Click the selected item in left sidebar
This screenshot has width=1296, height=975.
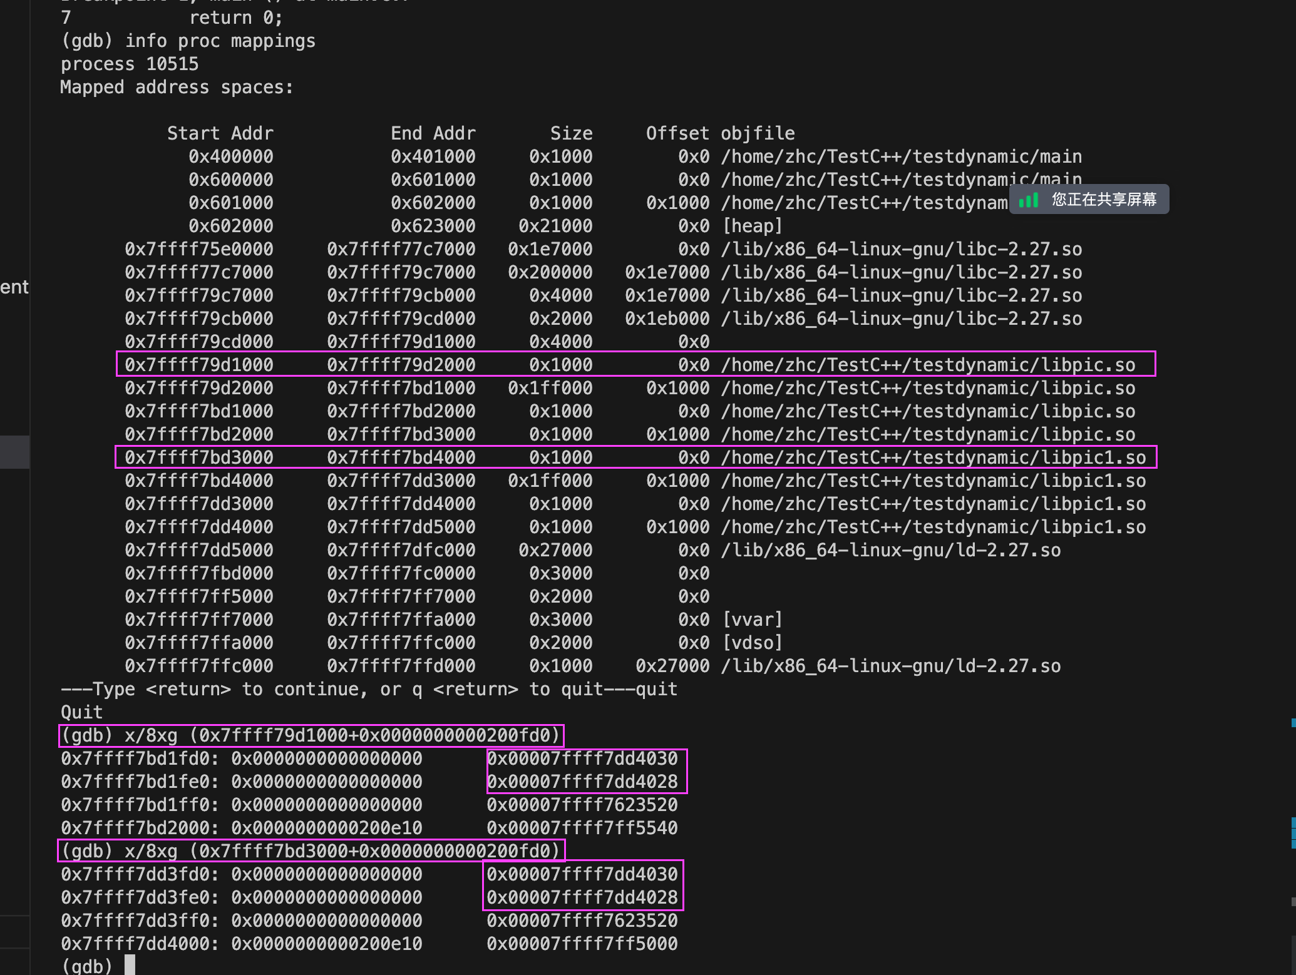pos(14,452)
